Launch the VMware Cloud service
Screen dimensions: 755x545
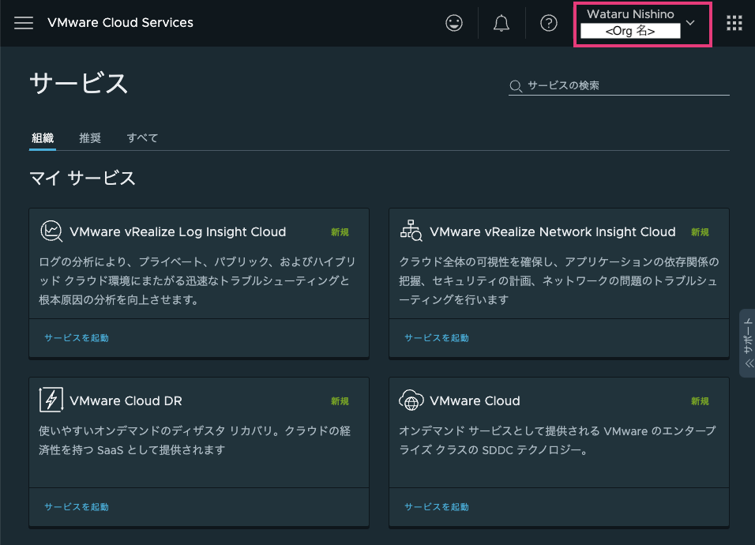tap(436, 507)
